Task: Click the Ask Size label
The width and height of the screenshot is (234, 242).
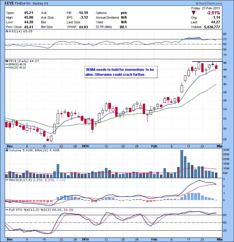Action: (x=48, y=17)
